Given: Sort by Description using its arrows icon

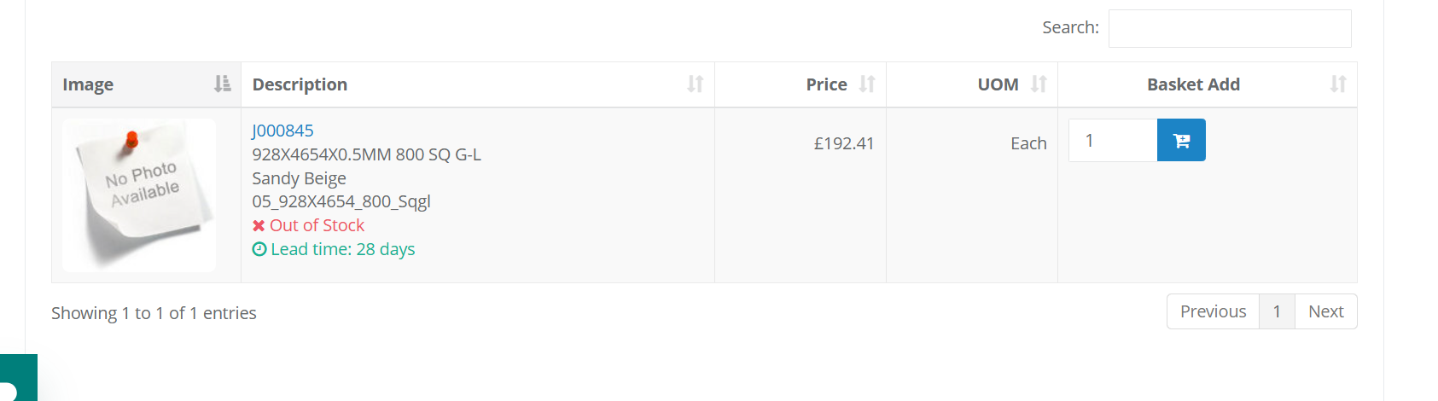Looking at the screenshot, I should tap(696, 84).
